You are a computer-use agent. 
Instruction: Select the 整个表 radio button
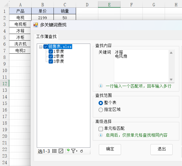pos(101,103)
